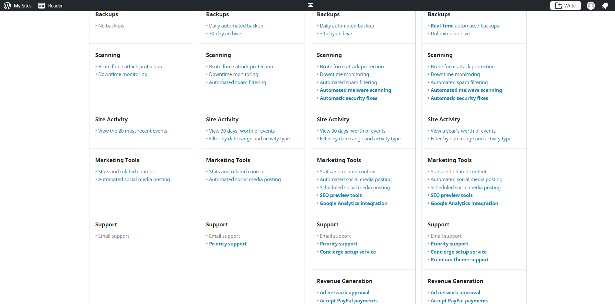
Task: Click 'Automatic security fixes' in third column
Action: point(349,98)
